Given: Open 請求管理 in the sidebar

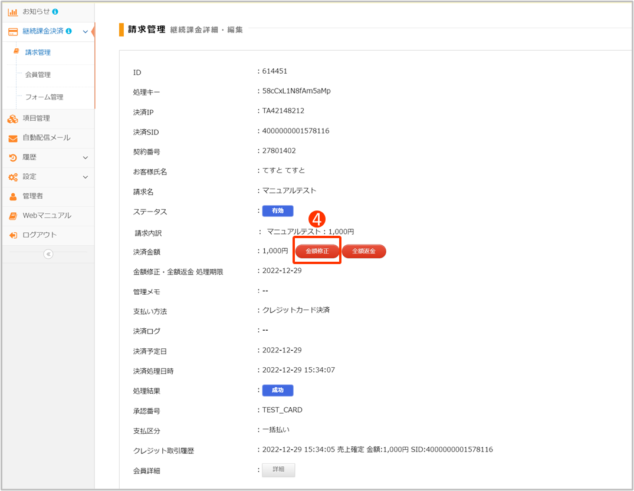Looking at the screenshot, I should click(38, 52).
